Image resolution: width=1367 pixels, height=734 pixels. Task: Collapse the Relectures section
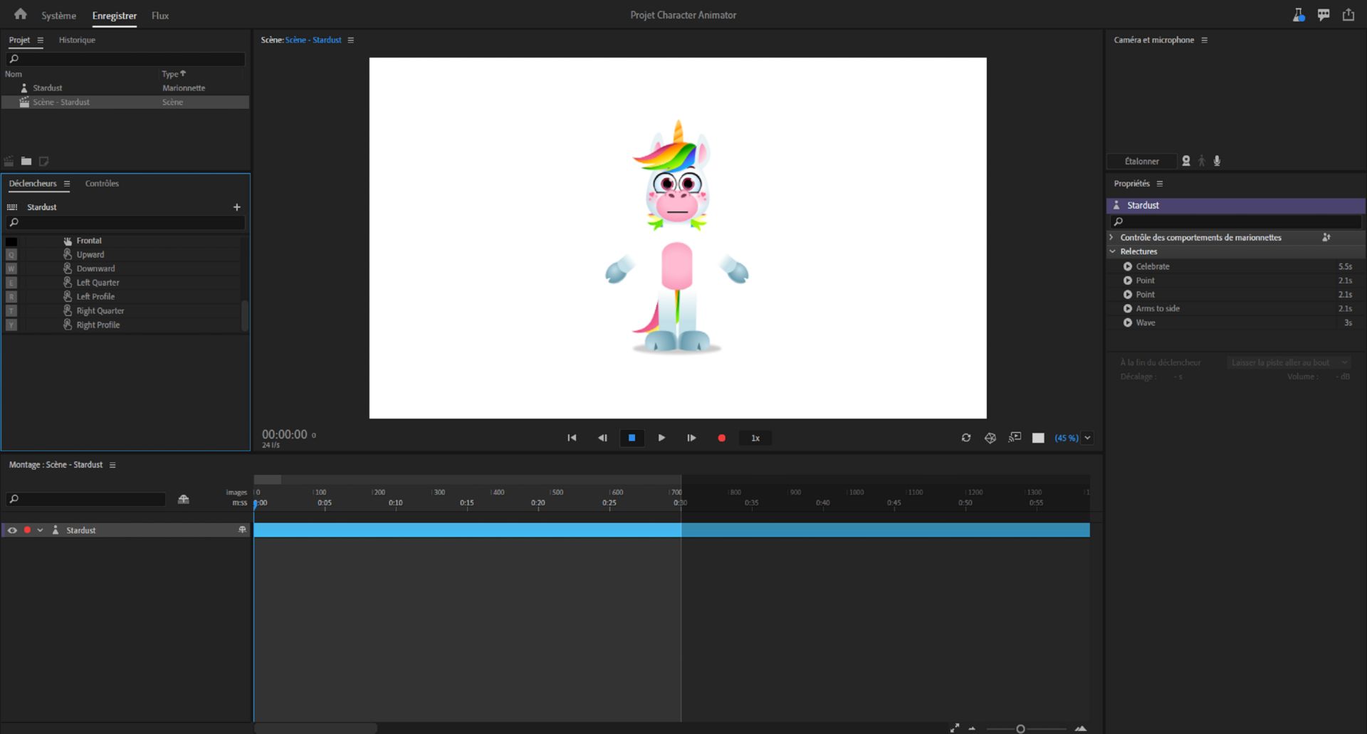click(1112, 251)
